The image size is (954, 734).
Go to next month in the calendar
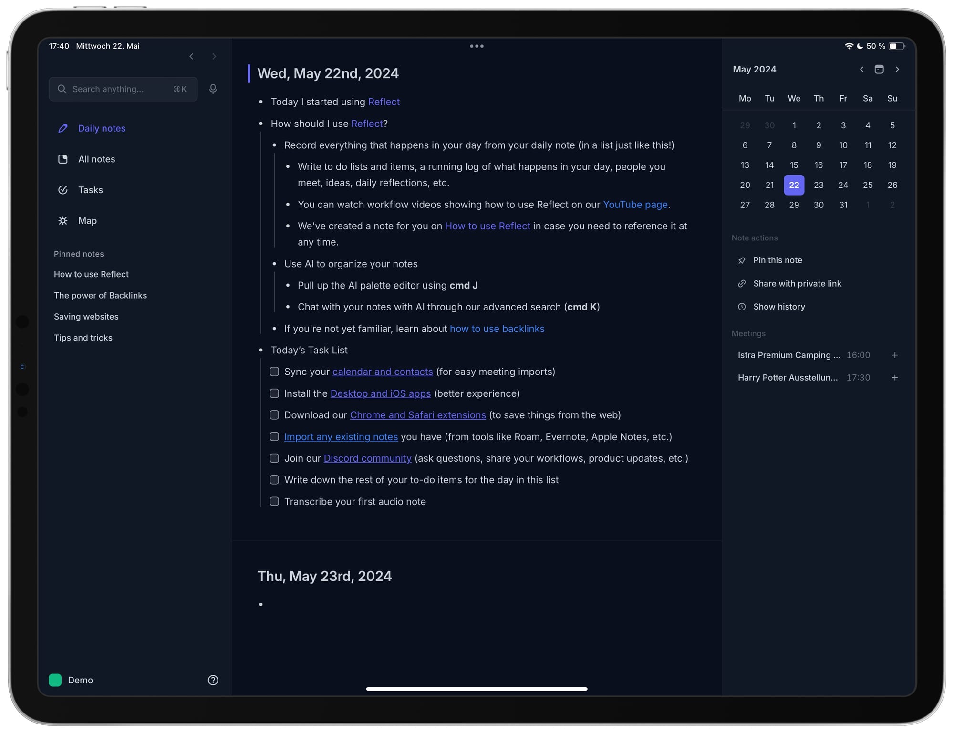click(897, 70)
